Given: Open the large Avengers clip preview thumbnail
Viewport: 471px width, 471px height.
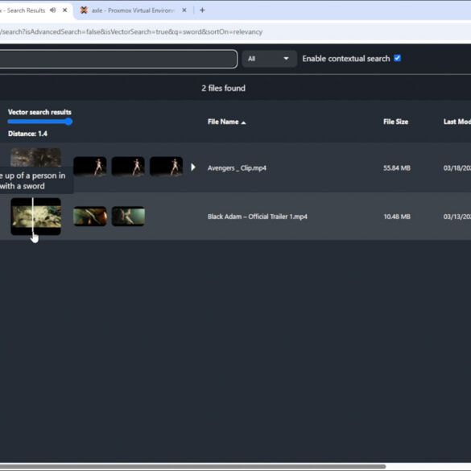Looking at the screenshot, I should pos(35,157).
